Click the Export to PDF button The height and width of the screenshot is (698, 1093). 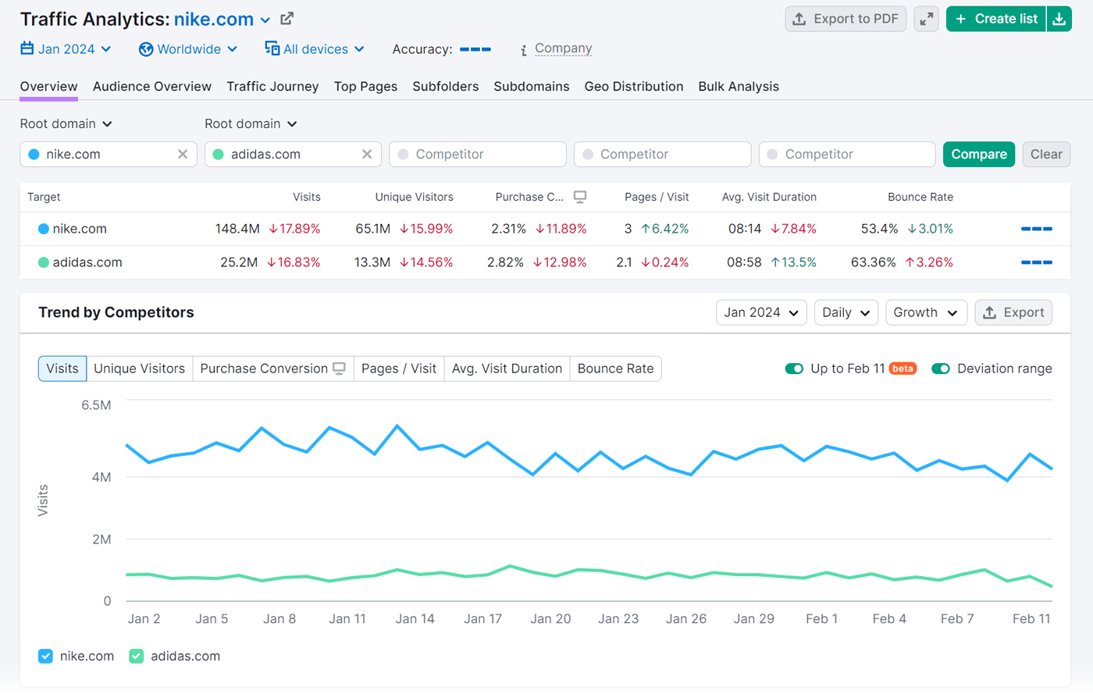(846, 19)
